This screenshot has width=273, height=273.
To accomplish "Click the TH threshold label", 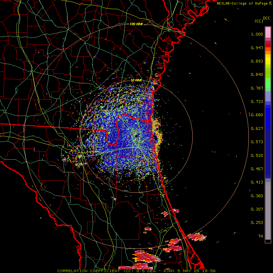I will pyautogui.click(x=261, y=236).
